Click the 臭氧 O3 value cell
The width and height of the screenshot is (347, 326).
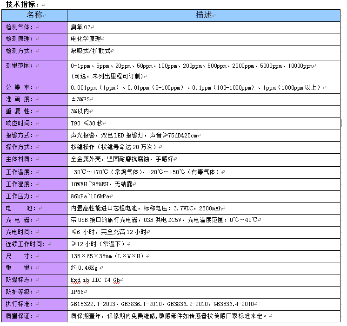click(x=204, y=27)
